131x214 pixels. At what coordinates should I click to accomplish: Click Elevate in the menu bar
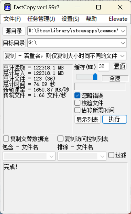click(x=118, y=19)
